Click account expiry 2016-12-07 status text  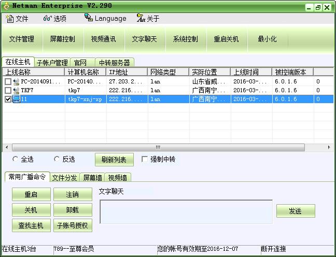pos(198,249)
